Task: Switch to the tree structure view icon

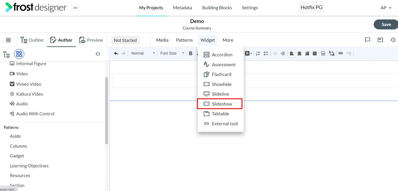Action: point(6,54)
